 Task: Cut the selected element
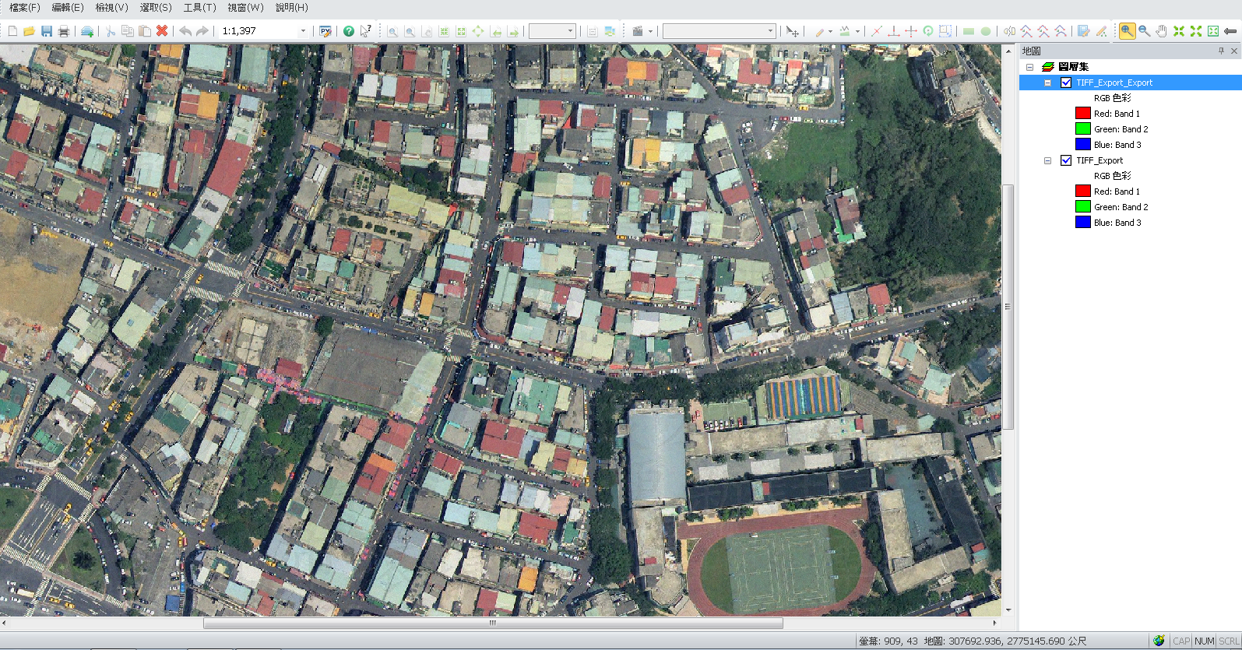[x=111, y=31]
